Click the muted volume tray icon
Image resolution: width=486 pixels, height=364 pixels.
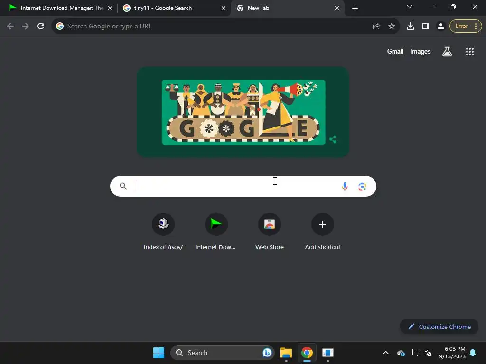pos(428,353)
